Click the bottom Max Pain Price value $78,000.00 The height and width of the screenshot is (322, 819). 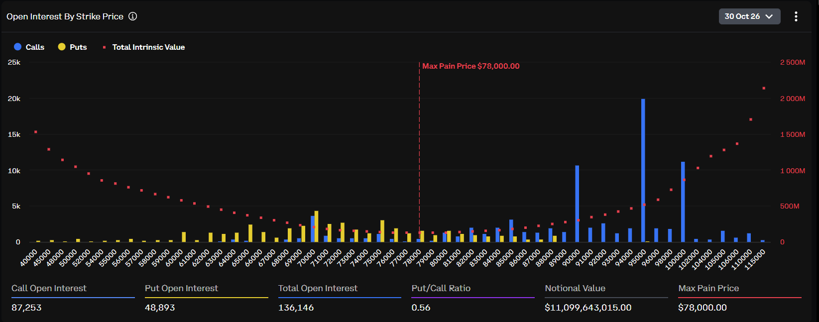702,308
